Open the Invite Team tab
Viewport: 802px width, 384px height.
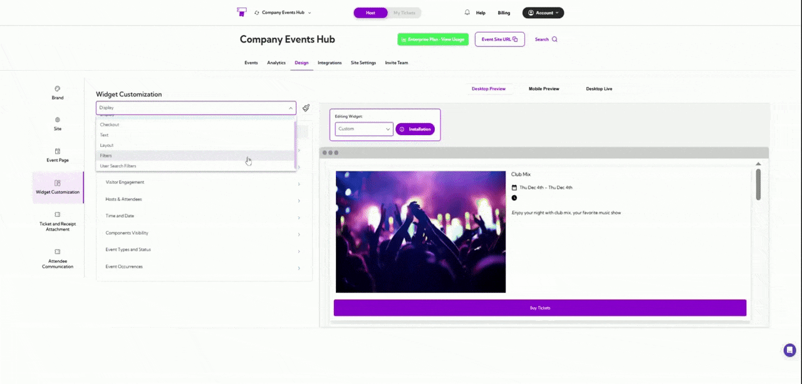pos(397,63)
